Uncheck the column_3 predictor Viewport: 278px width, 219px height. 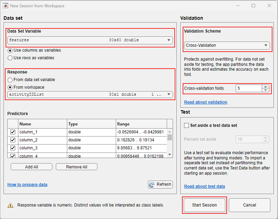(x=12, y=148)
